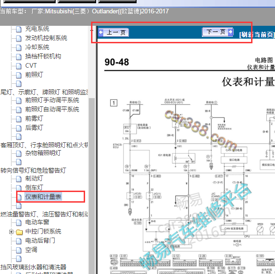Select 杂物箱照明灯 entry
275x274 pixels.
(x=43, y=153)
